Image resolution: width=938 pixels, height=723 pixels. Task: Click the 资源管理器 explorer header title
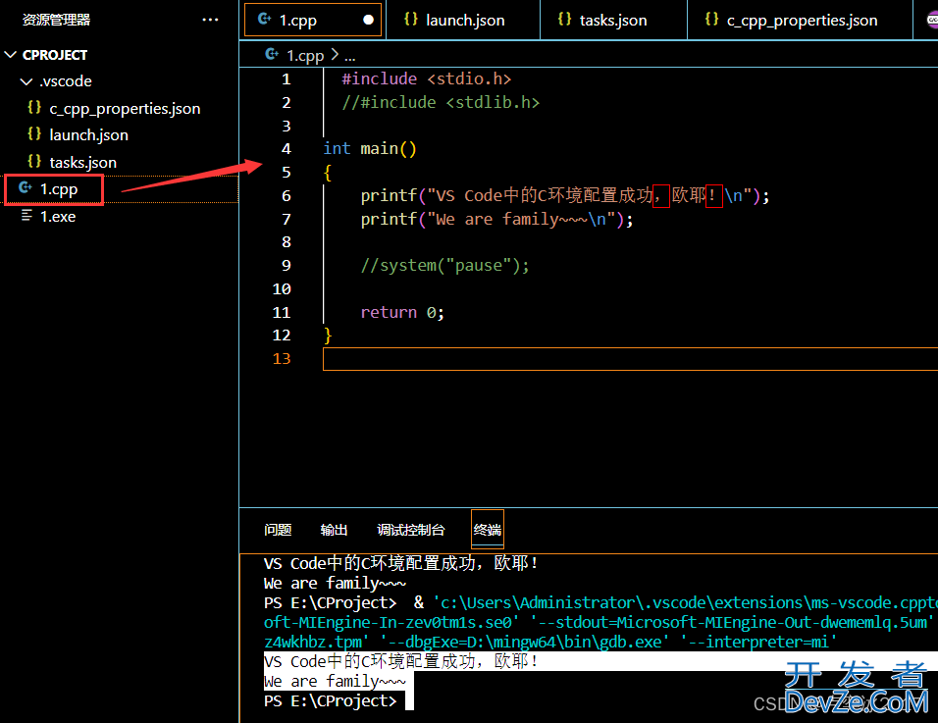click(x=56, y=20)
